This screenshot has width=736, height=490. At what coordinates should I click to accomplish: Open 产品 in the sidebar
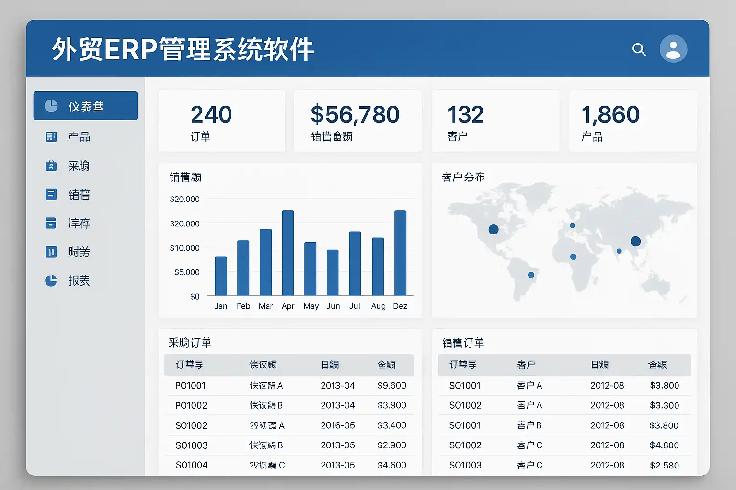click(x=79, y=137)
